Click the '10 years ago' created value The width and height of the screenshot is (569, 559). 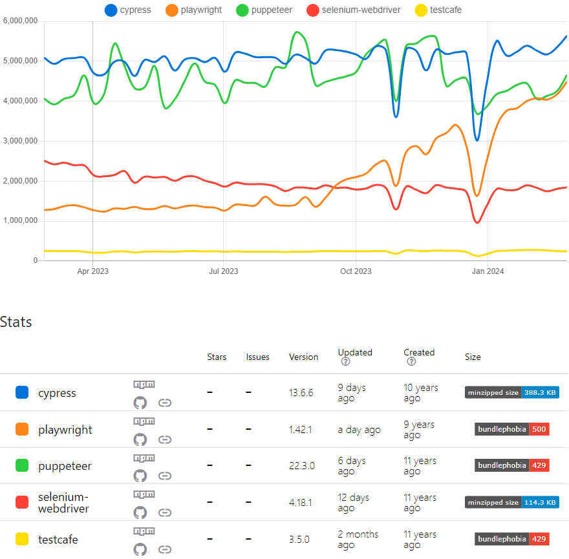(421, 393)
